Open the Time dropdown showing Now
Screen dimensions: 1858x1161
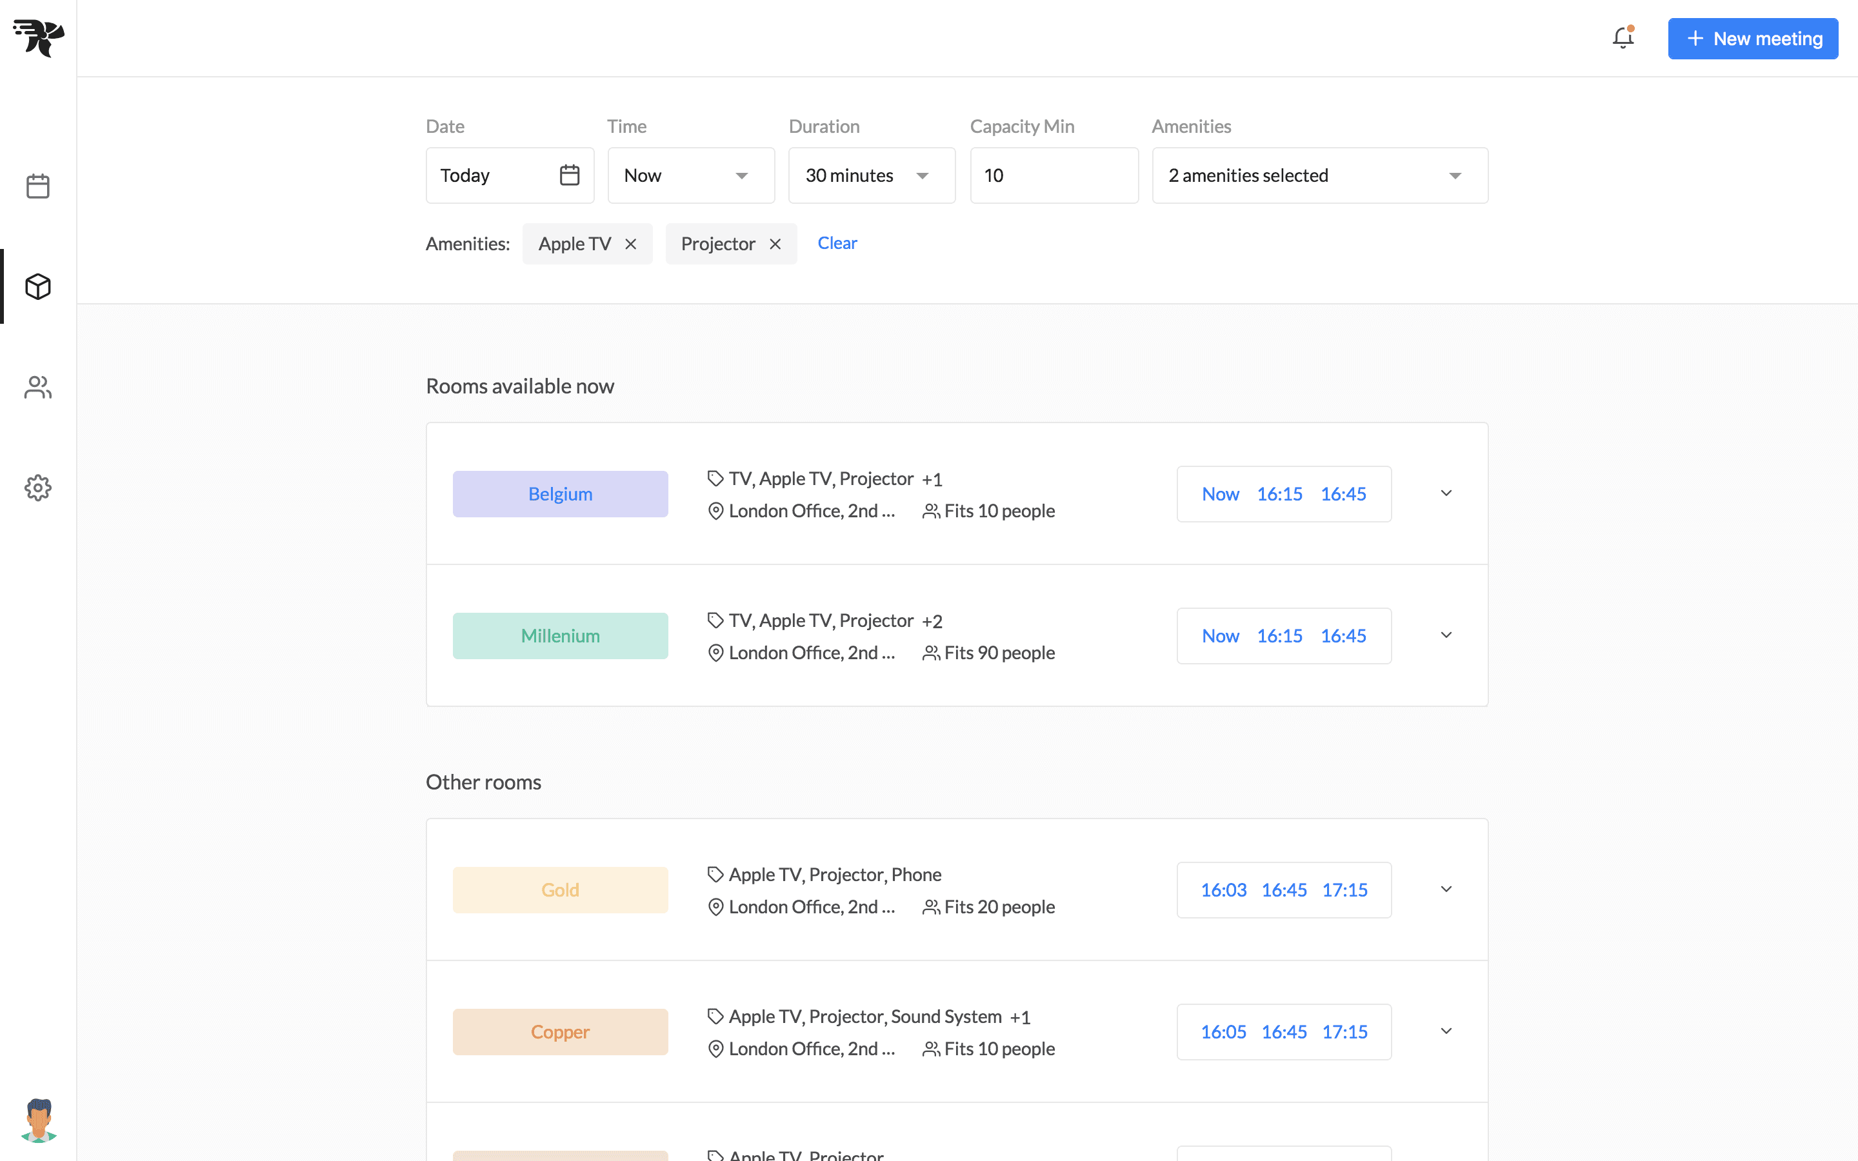pyautogui.click(x=691, y=176)
